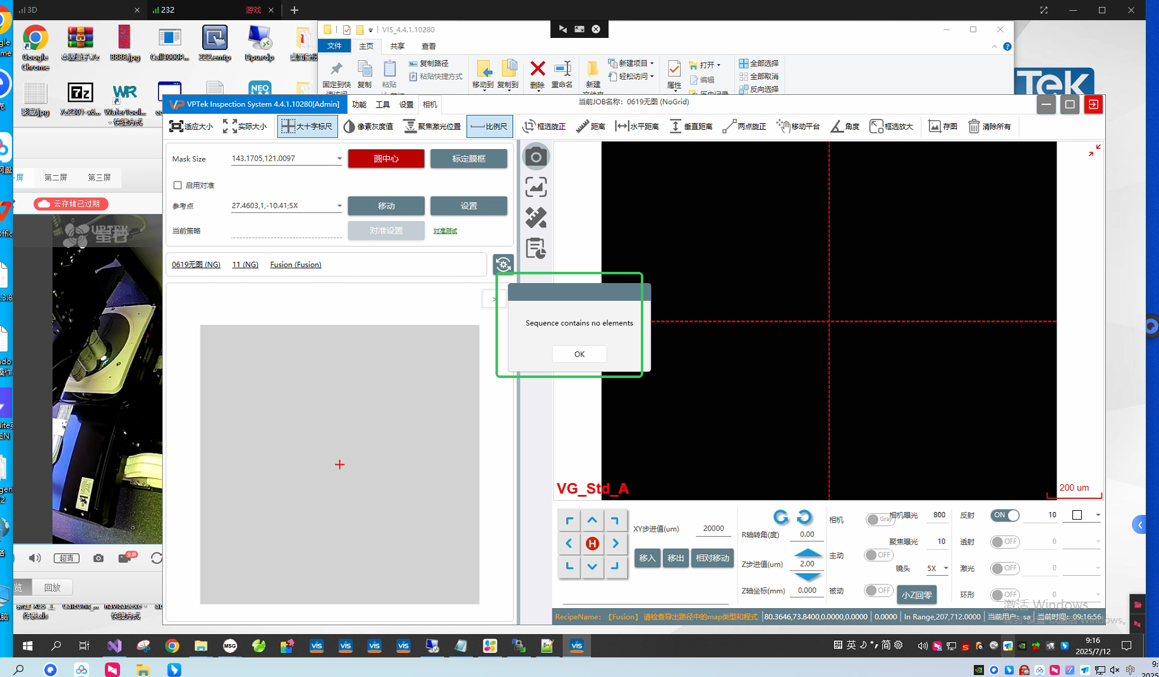Click the red expand arrows on the image view
This screenshot has height=677, width=1159.
click(x=1095, y=150)
